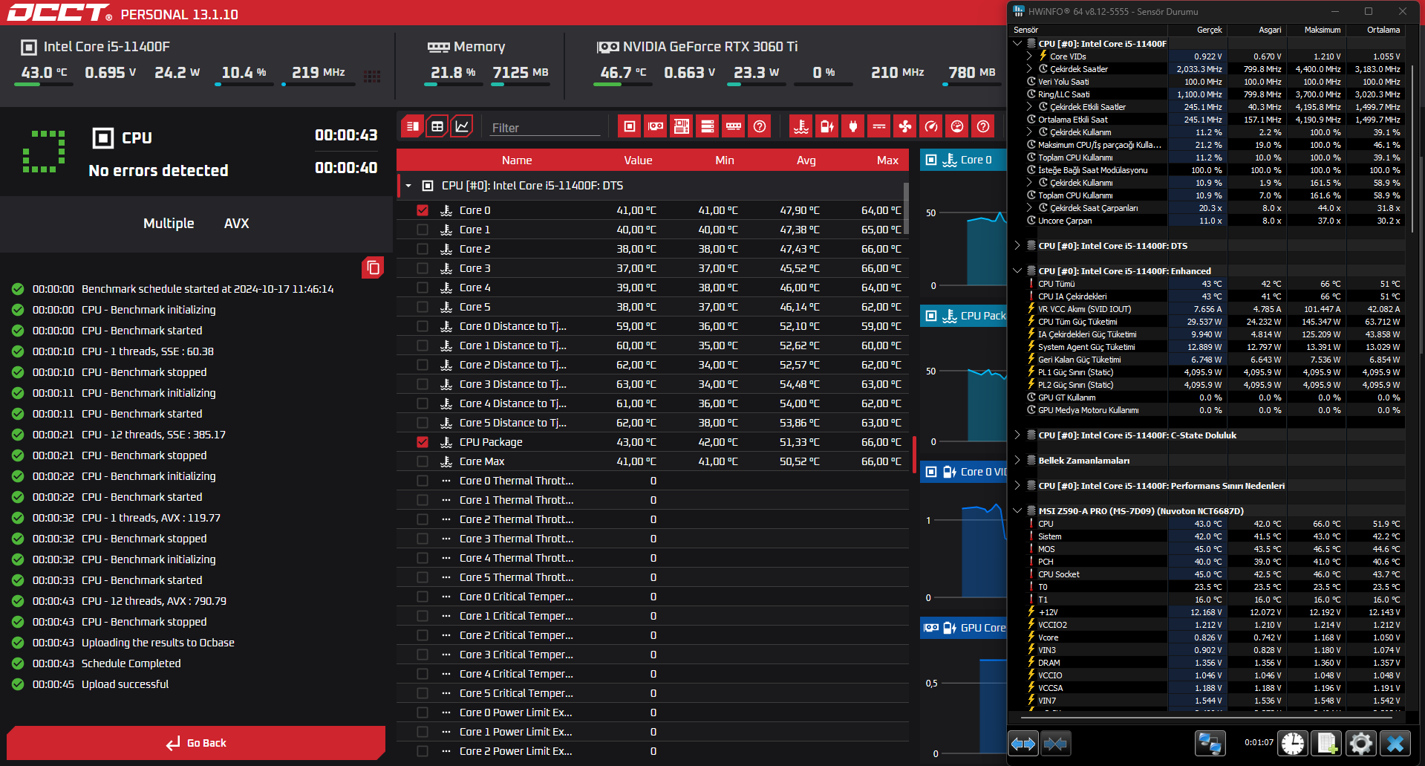Click HWiNFO horizontal scrollbar
1425x766 pixels.
tap(1205, 718)
